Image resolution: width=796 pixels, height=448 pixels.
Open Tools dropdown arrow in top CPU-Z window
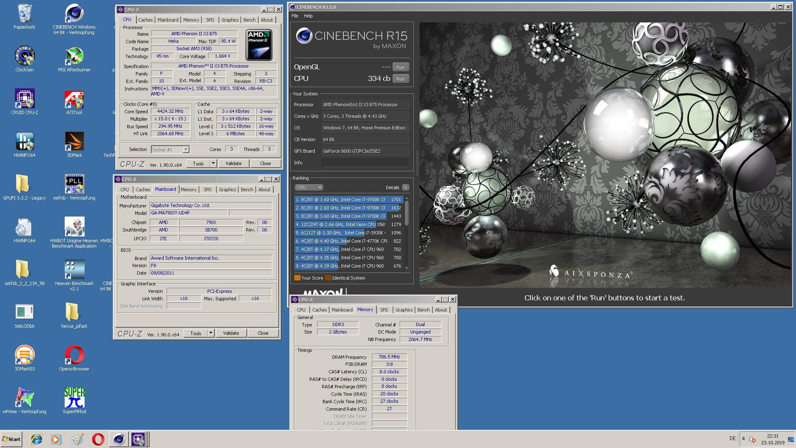[x=213, y=163]
